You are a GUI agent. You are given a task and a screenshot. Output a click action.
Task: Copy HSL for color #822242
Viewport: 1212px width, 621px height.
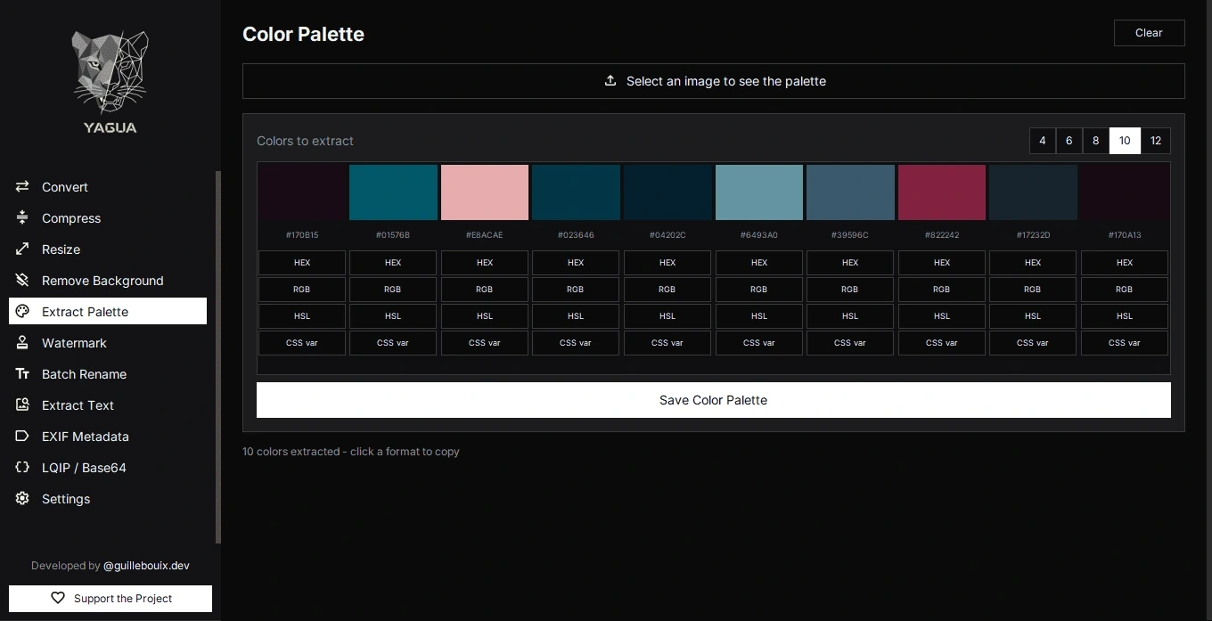tap(942, 316)
